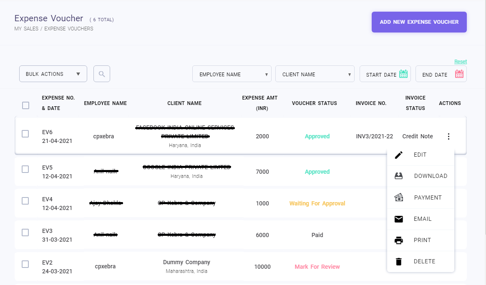This screenshot has height=285, width=486.
Task: Toggle the select-all checkbox in table header
Action: tap(25, 105)
